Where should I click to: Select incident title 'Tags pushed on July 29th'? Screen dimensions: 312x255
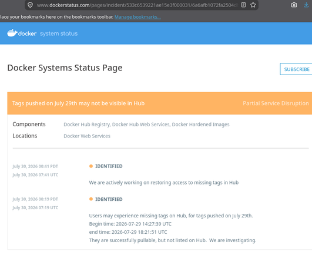tap(78, 103)
